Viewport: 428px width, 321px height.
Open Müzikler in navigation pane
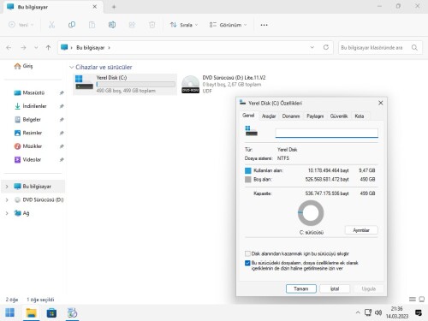[28, 146]
